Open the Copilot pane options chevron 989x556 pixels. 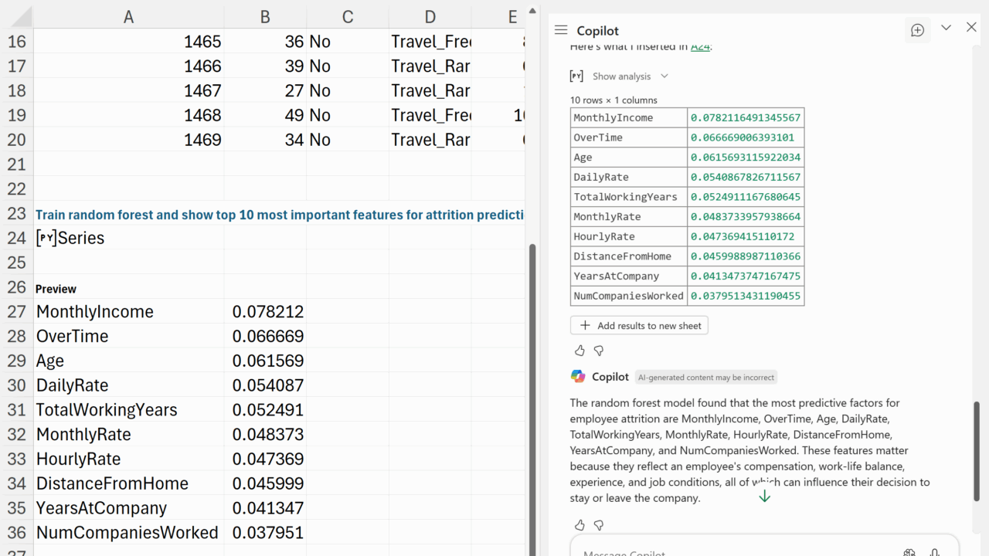[946, 28]
